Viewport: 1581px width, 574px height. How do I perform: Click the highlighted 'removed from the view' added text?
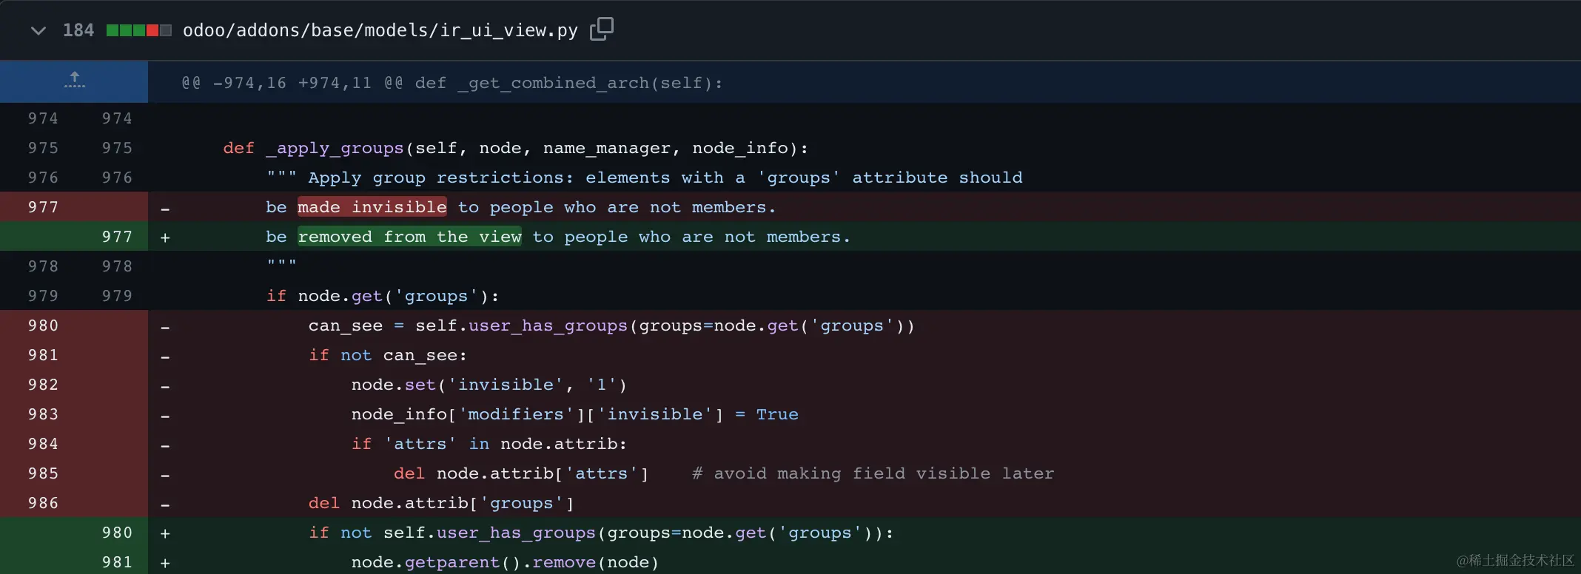(x=409, y=237)
